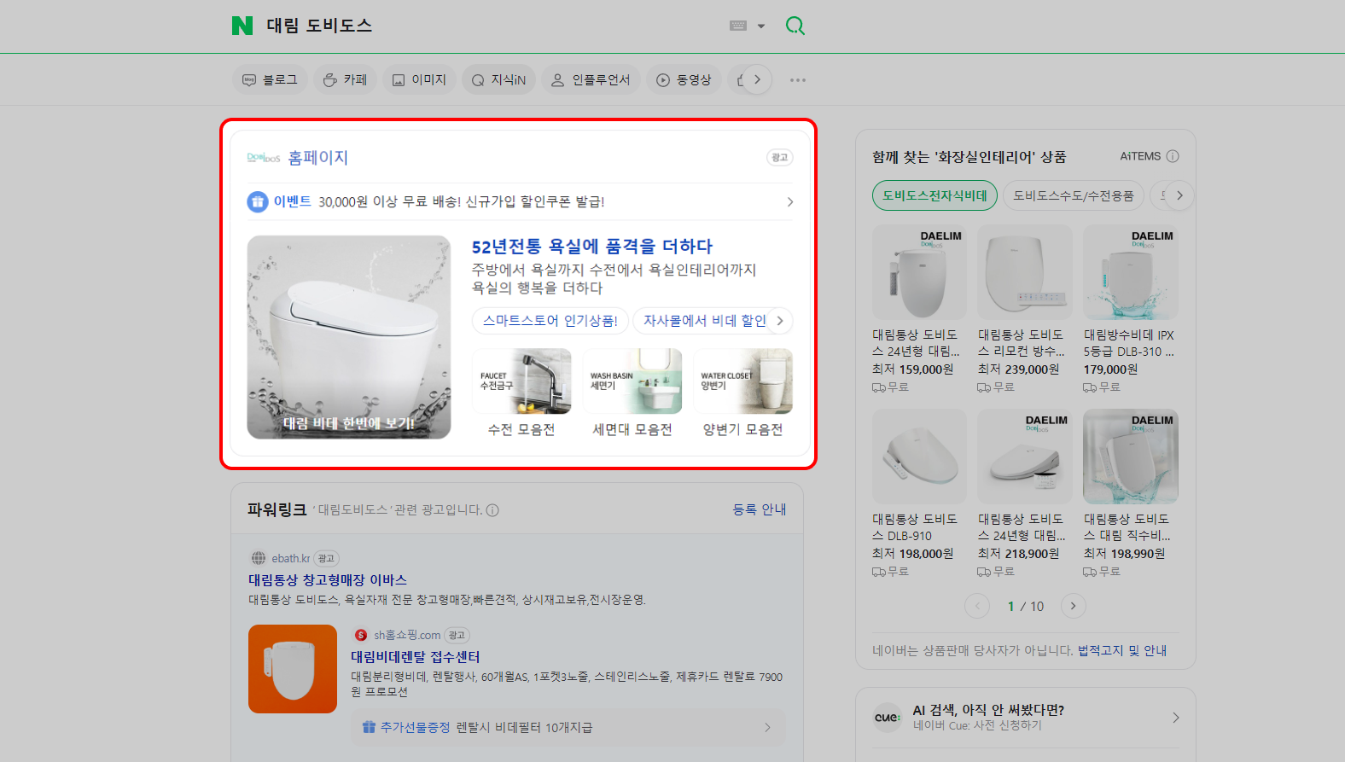Expand the Cue: banner chevron
Image resolution: width=1345 pixels, height=762 pixels.
point(1176,718)
